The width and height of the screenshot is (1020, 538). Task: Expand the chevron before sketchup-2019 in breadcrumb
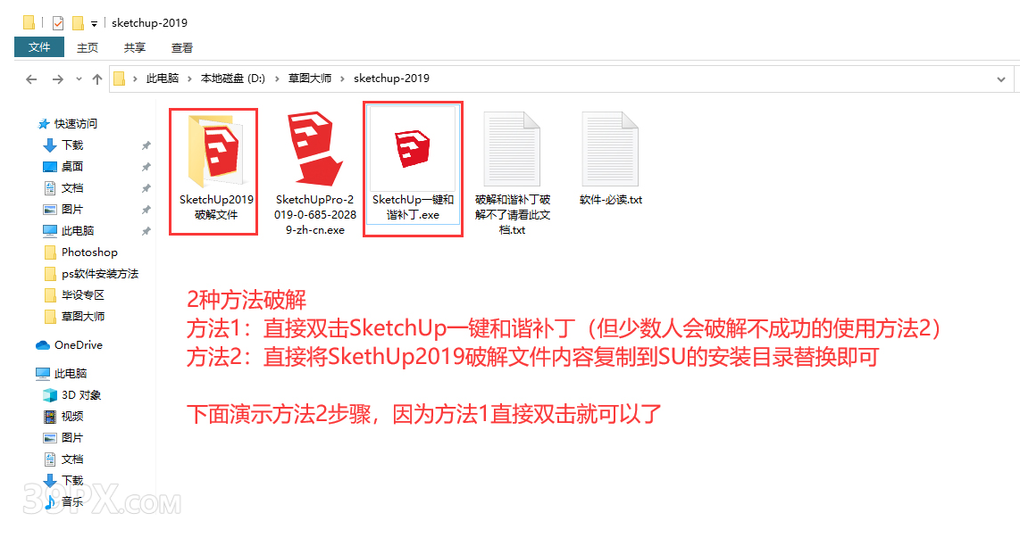coord(343,79)
